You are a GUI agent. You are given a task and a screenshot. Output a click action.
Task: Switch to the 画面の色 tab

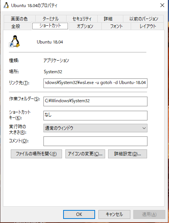point(19,19)
